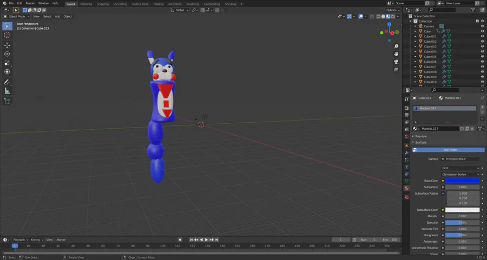Open the Playback dropdown in the timeline
The width and height of the screenshot is (487, 260).
click(21, 240)
